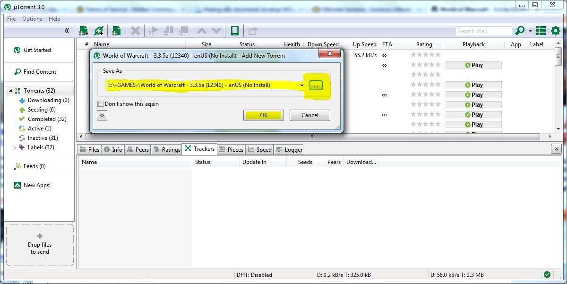Sort by Down Speed column header
The image size is (567, 284).
click(x=323, y=44)
